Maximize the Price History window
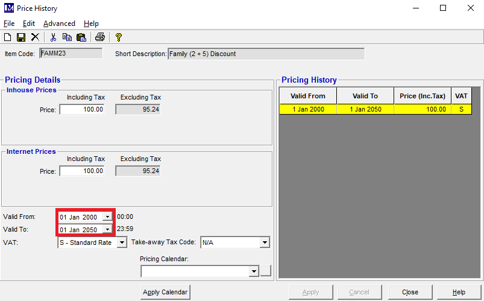Viewport: 484px width, 301px height. point(443,8)
